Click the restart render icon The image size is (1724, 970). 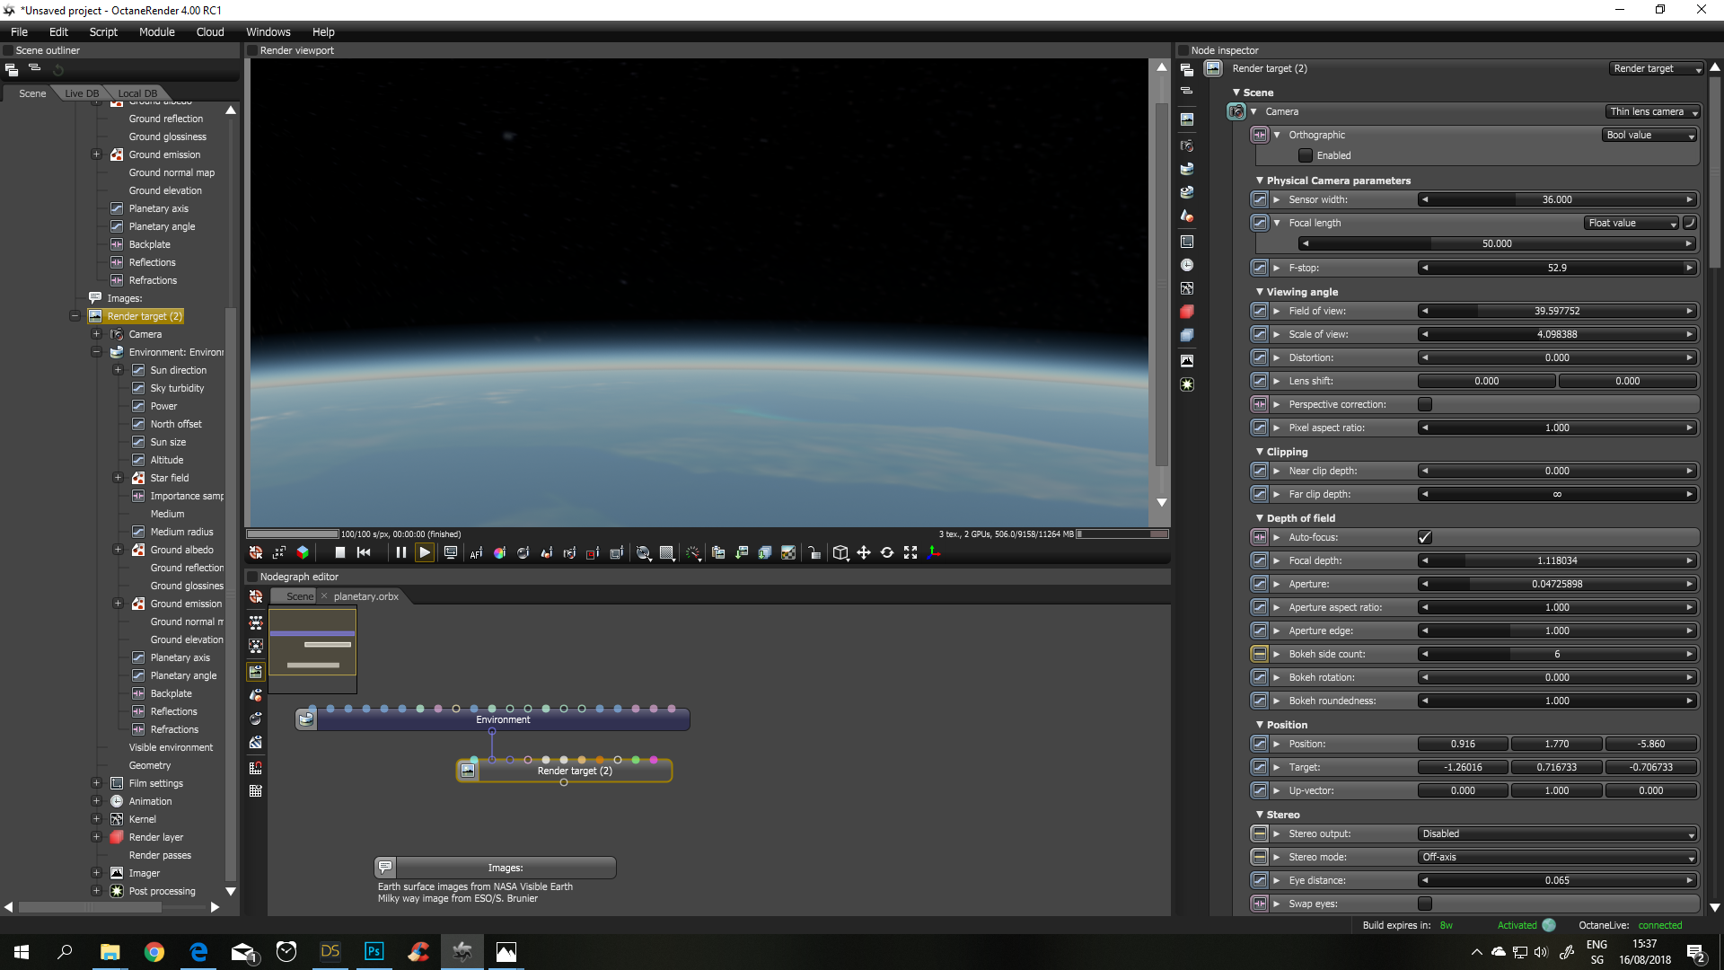coord(364,552)
